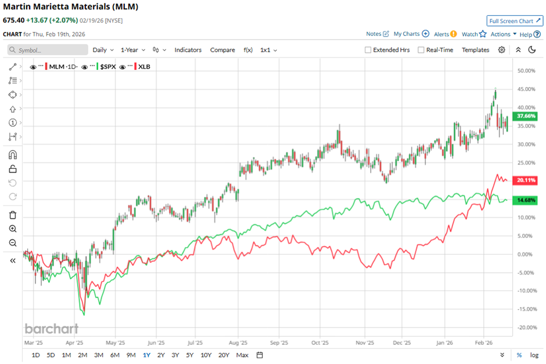Viewport: 546px width, 364px height.
Task: Click the lock drawings icon
Action: click(x=13, y=169)
